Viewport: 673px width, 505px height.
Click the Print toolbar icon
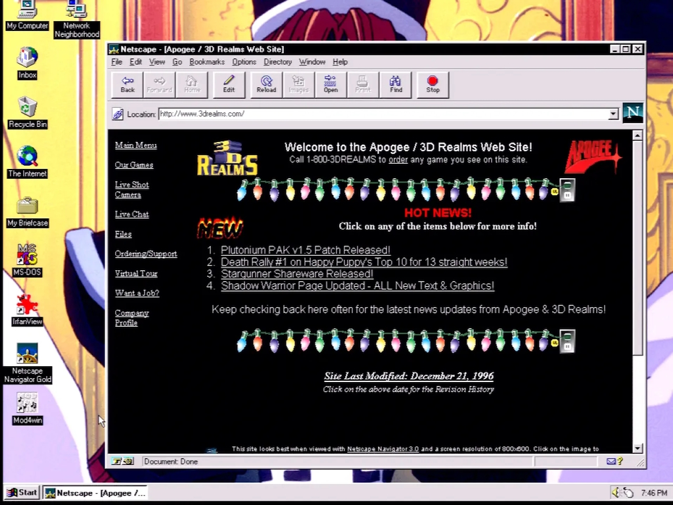click(362, 84)
